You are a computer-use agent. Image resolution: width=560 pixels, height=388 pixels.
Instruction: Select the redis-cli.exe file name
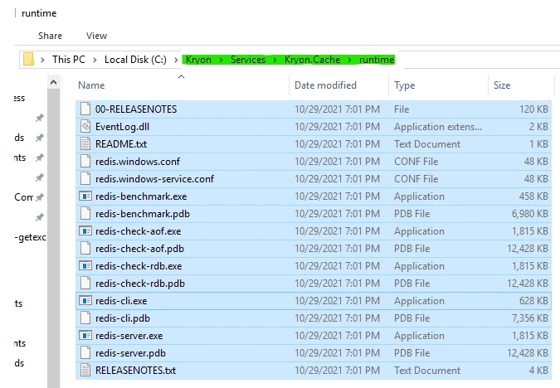click(121, 301)
